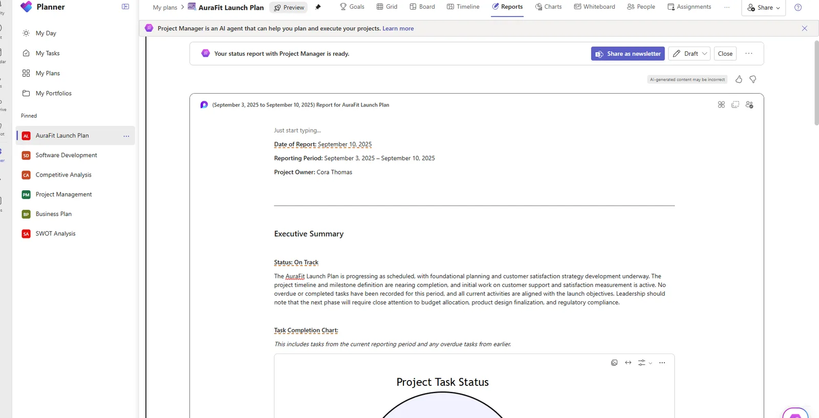Click the people sharing icon in report header
The width and height of the screenshot is (819, 418).
[749, 104]
